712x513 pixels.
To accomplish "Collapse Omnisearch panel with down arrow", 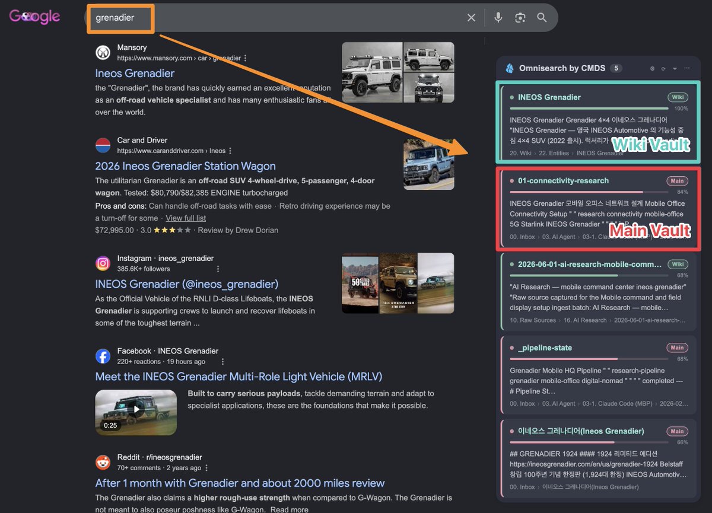I will pyautogui.click(x=675, y=68).
